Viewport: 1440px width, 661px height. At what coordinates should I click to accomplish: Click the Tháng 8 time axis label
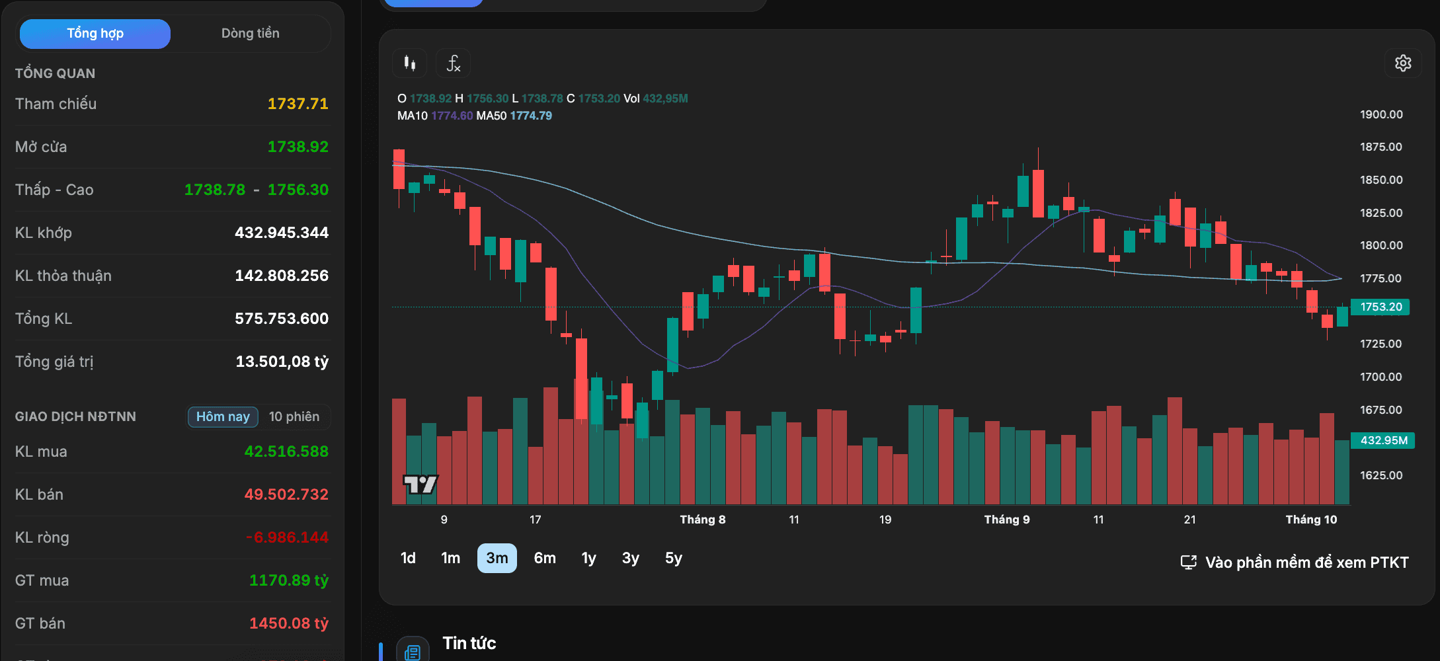click(x=703, y=520)
